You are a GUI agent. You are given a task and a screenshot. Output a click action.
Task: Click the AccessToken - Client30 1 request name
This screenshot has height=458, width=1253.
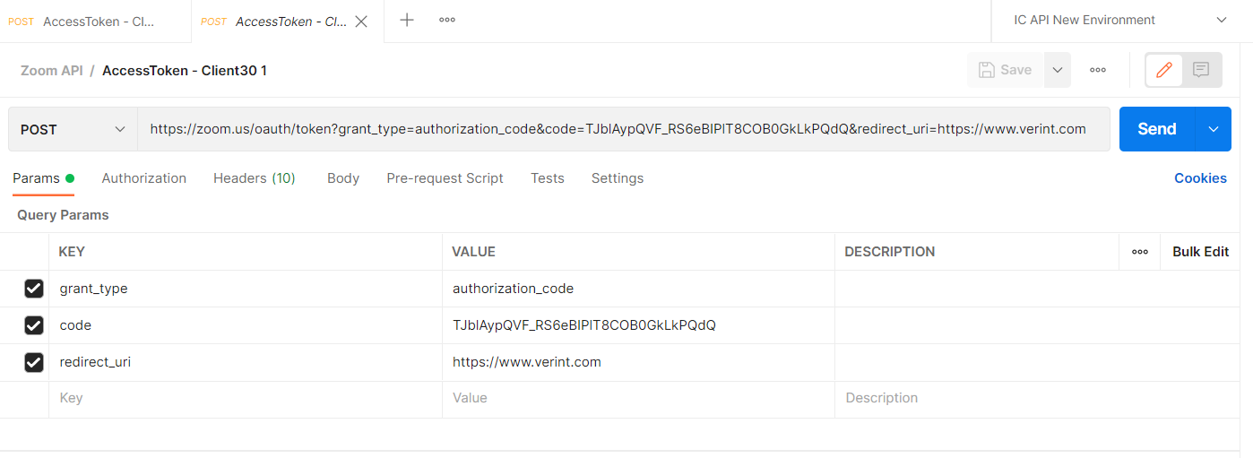(185, 70)
